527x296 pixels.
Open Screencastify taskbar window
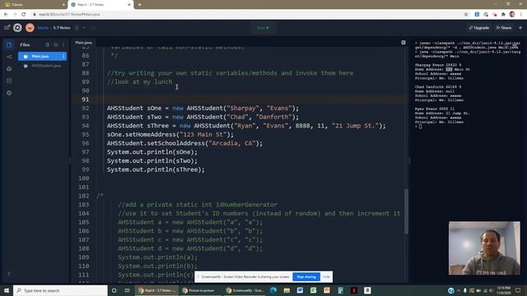point(245,290)
